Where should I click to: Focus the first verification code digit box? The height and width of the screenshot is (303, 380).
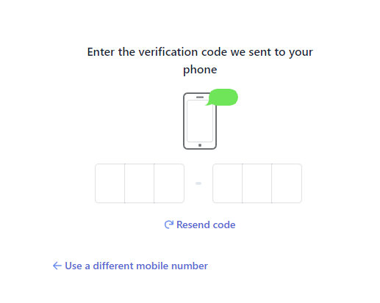pyautogui.click(x=110, y=183)
